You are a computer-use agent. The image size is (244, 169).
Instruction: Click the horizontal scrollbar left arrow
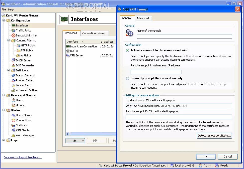point(68,134)
